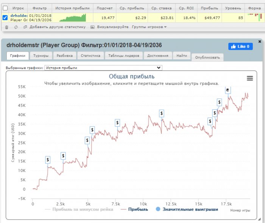Click the refresh statistics icon

point(16,27)
